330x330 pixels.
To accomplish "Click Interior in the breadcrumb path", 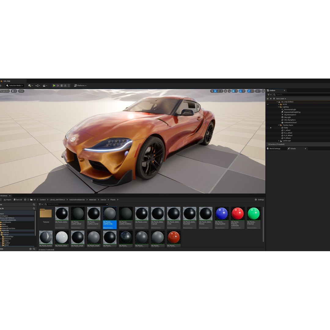I will [x=103, y=200].
